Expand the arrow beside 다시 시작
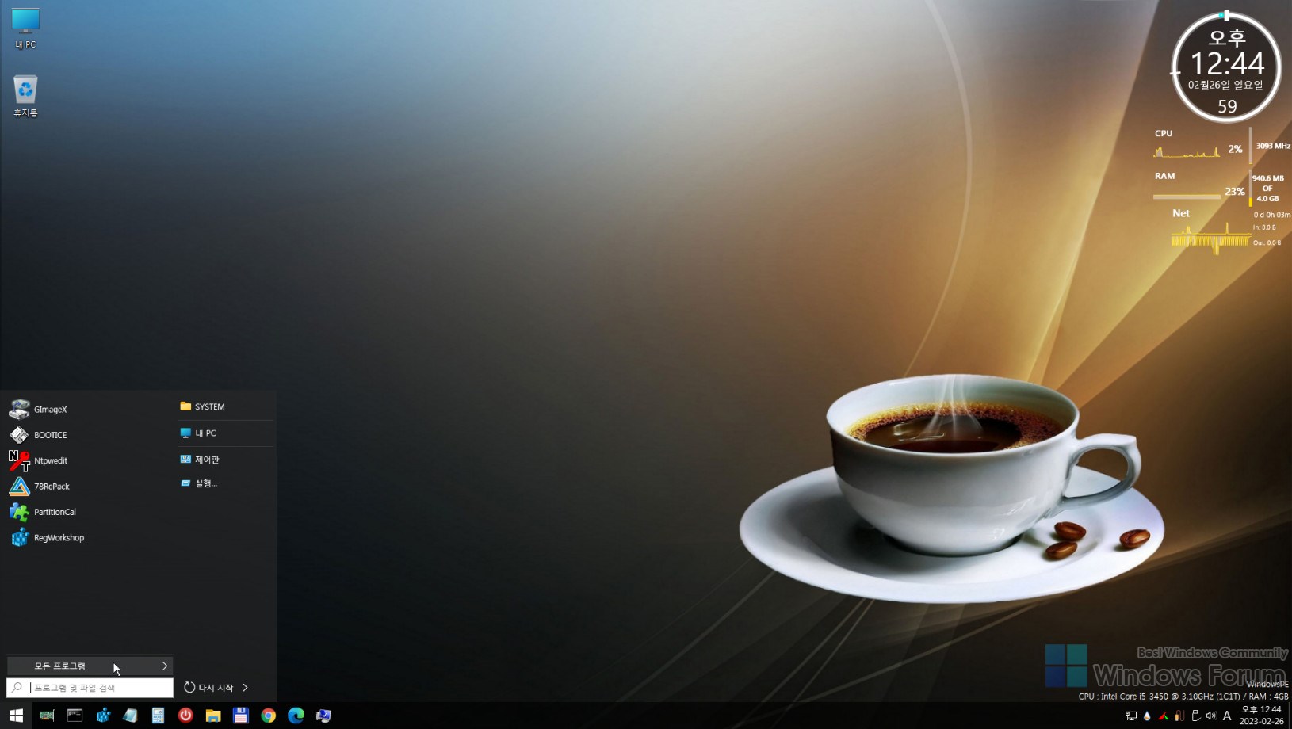 pos(246,688)
